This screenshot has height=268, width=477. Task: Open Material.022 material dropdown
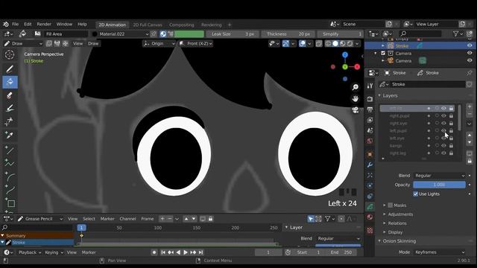coord(121,34)
